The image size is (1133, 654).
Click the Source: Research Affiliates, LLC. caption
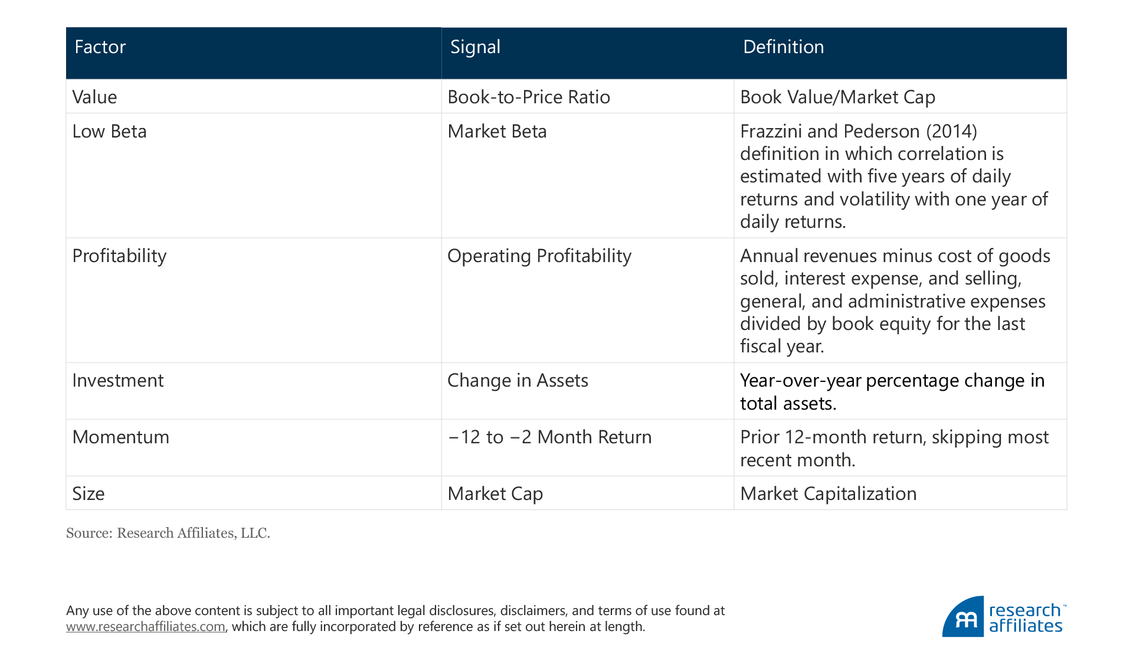(168, 533)
